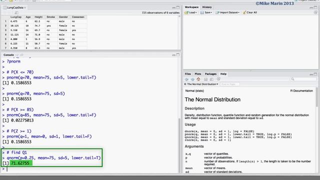Click the result 71.62755
320x180 pixels.
[x=20, y=163]
